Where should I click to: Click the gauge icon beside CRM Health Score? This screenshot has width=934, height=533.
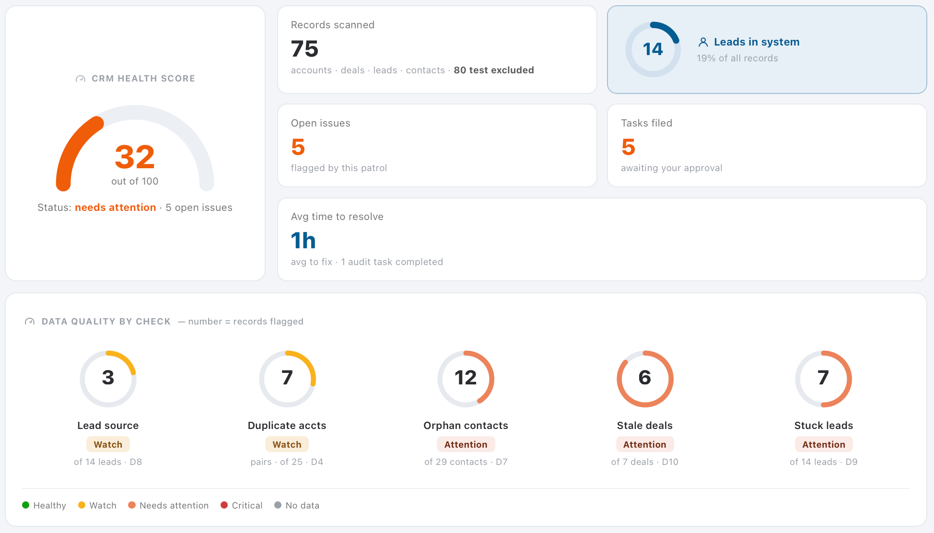coord(81,79)
